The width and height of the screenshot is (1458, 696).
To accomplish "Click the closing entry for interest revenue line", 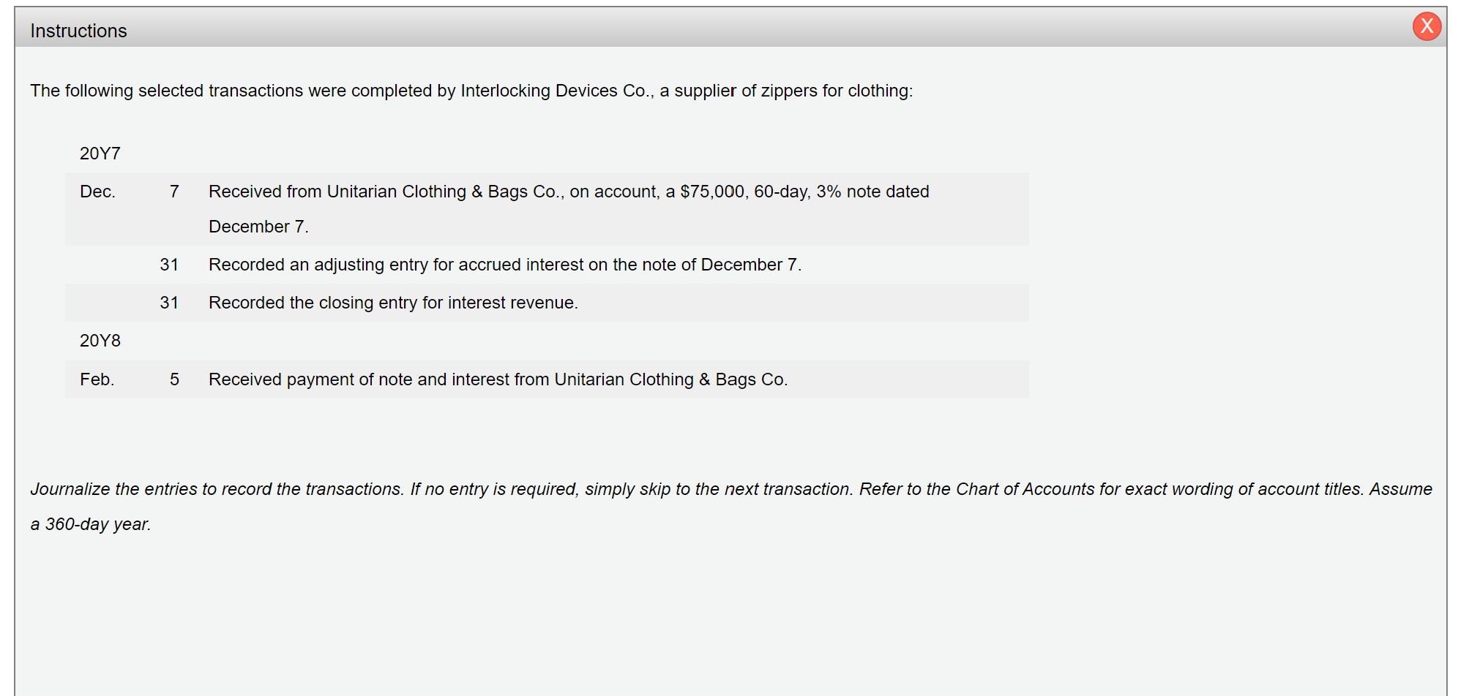I will pyautogui.click(x=393, y=302).
